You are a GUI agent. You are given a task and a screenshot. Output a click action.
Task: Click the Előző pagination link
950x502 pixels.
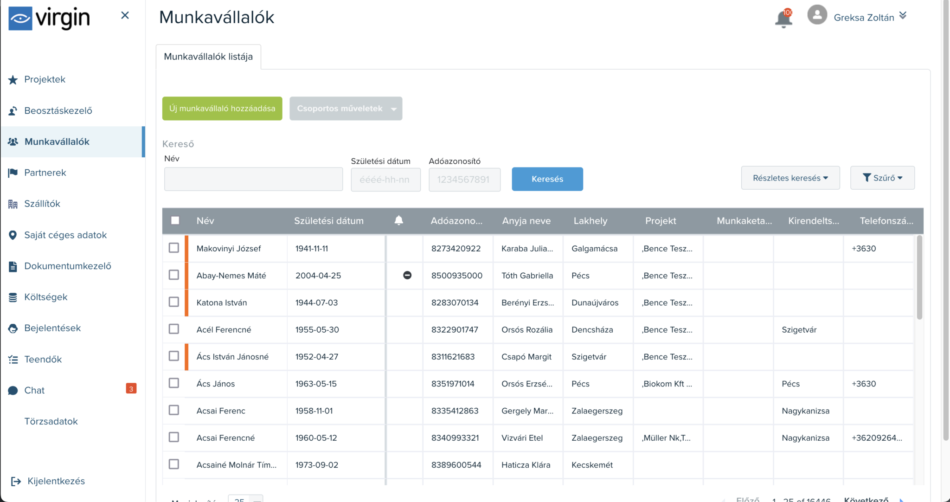[x=748, y=499]
